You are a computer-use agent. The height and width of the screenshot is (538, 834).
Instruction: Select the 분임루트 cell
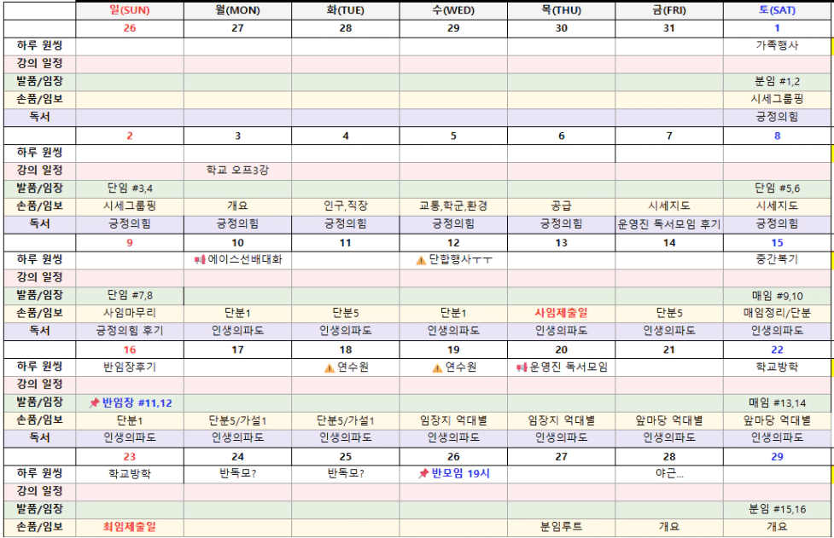coord(562,527)
